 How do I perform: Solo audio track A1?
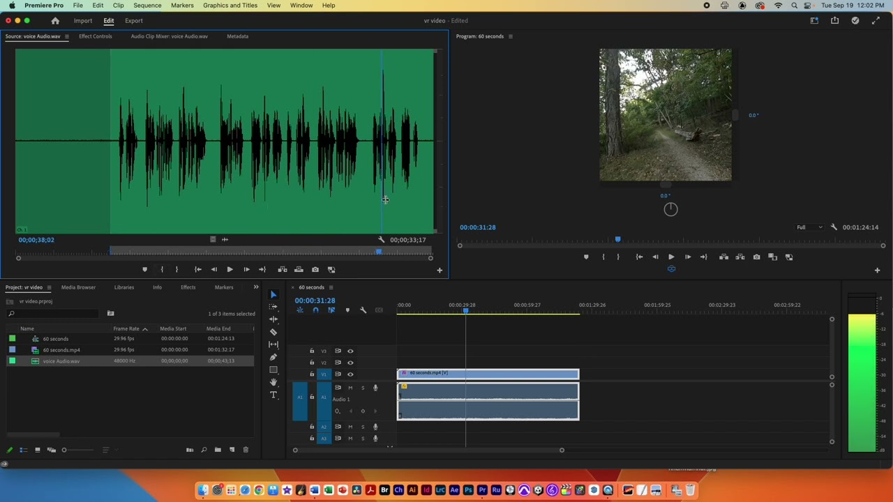click(x=362, y=388)
